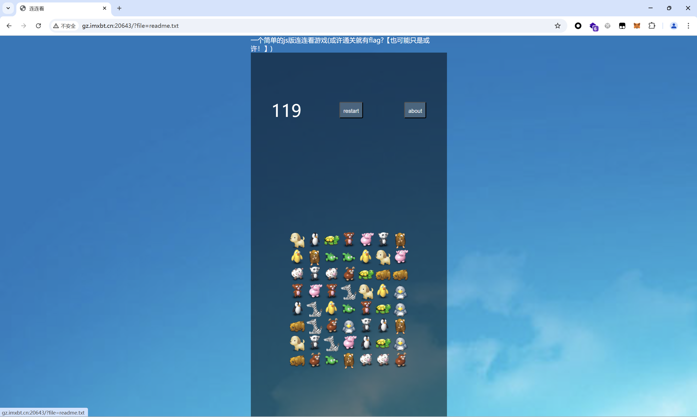Open the Chrome profile avatar

[673, 26]
